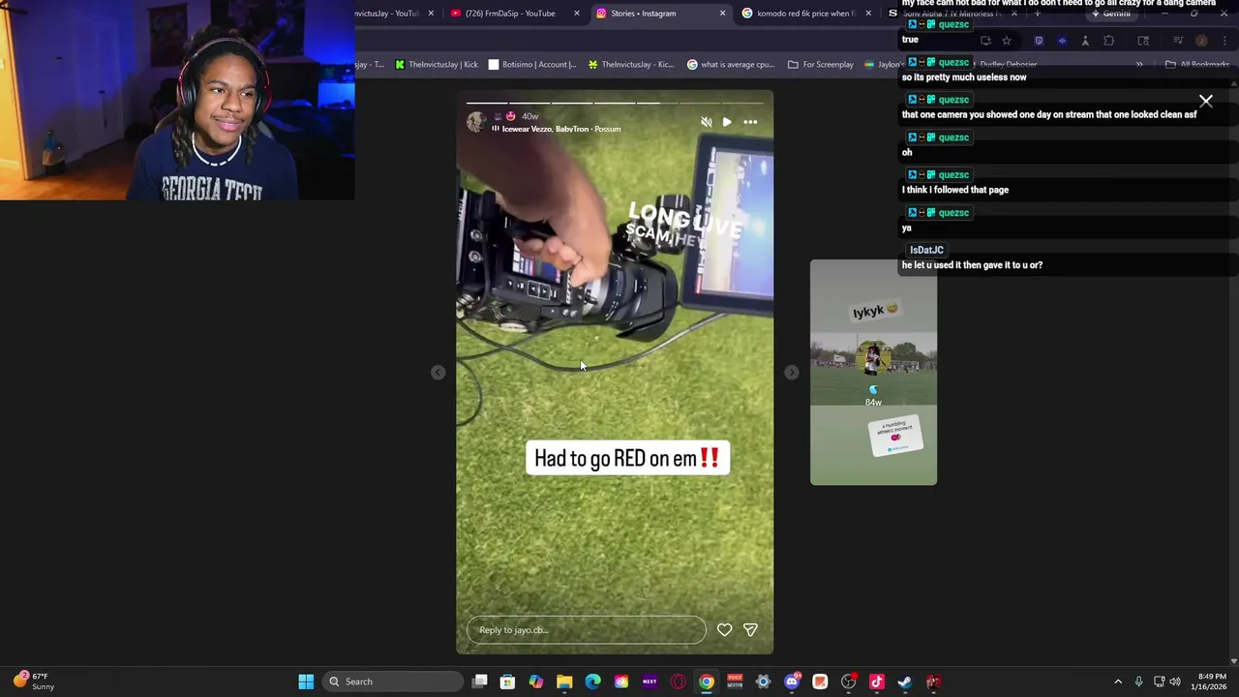Bookmark this page with the star icon
The width and height of the screenshot is (1239, 697).
1007,41
